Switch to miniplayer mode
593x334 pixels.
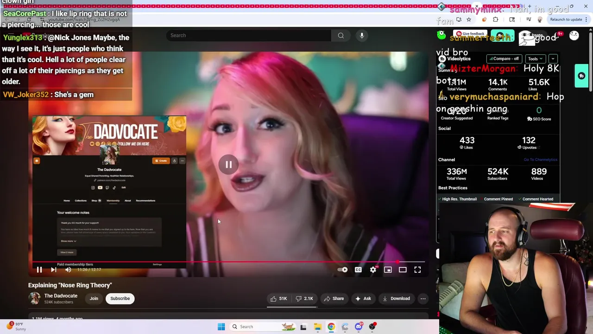pyautogui.click(x=388, y=270)
